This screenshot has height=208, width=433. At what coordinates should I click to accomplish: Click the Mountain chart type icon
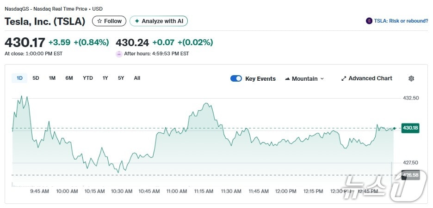pos(288,79)
